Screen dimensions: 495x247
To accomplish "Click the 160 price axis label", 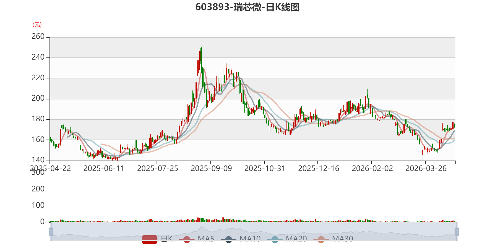I will [38, 140].
